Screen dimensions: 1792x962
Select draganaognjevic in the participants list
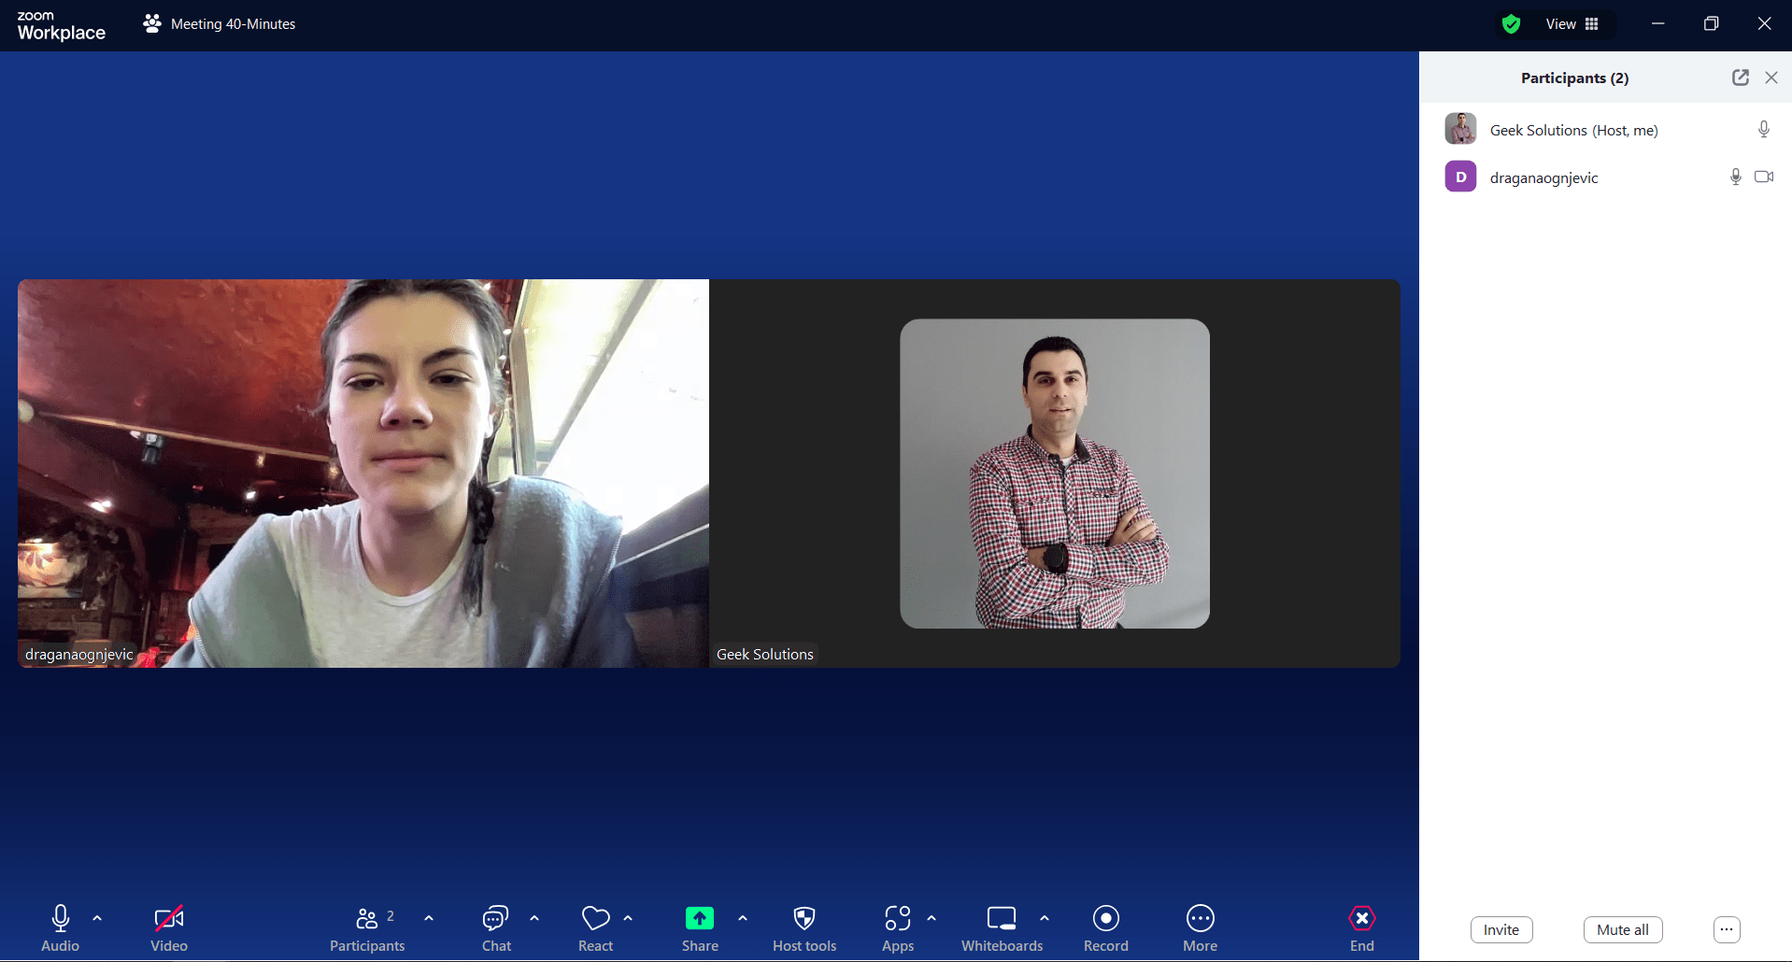[1543, 177]
